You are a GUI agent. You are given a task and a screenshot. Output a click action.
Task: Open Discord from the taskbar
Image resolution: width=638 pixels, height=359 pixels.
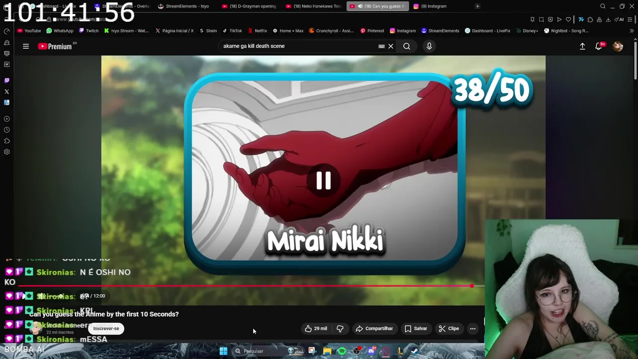coord(371,351)
